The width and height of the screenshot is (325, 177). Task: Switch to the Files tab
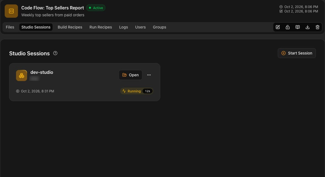click(x=10, y=27)
